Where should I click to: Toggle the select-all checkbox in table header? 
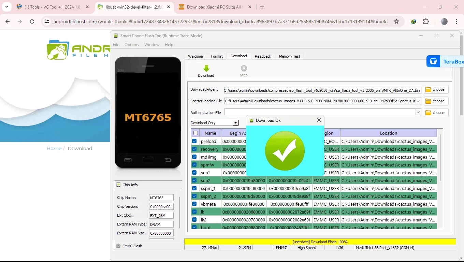click(x=195, y=133)
